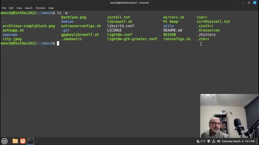259x145 pixels.
Task: Click the file name city.jpeg
Action: 12,39
